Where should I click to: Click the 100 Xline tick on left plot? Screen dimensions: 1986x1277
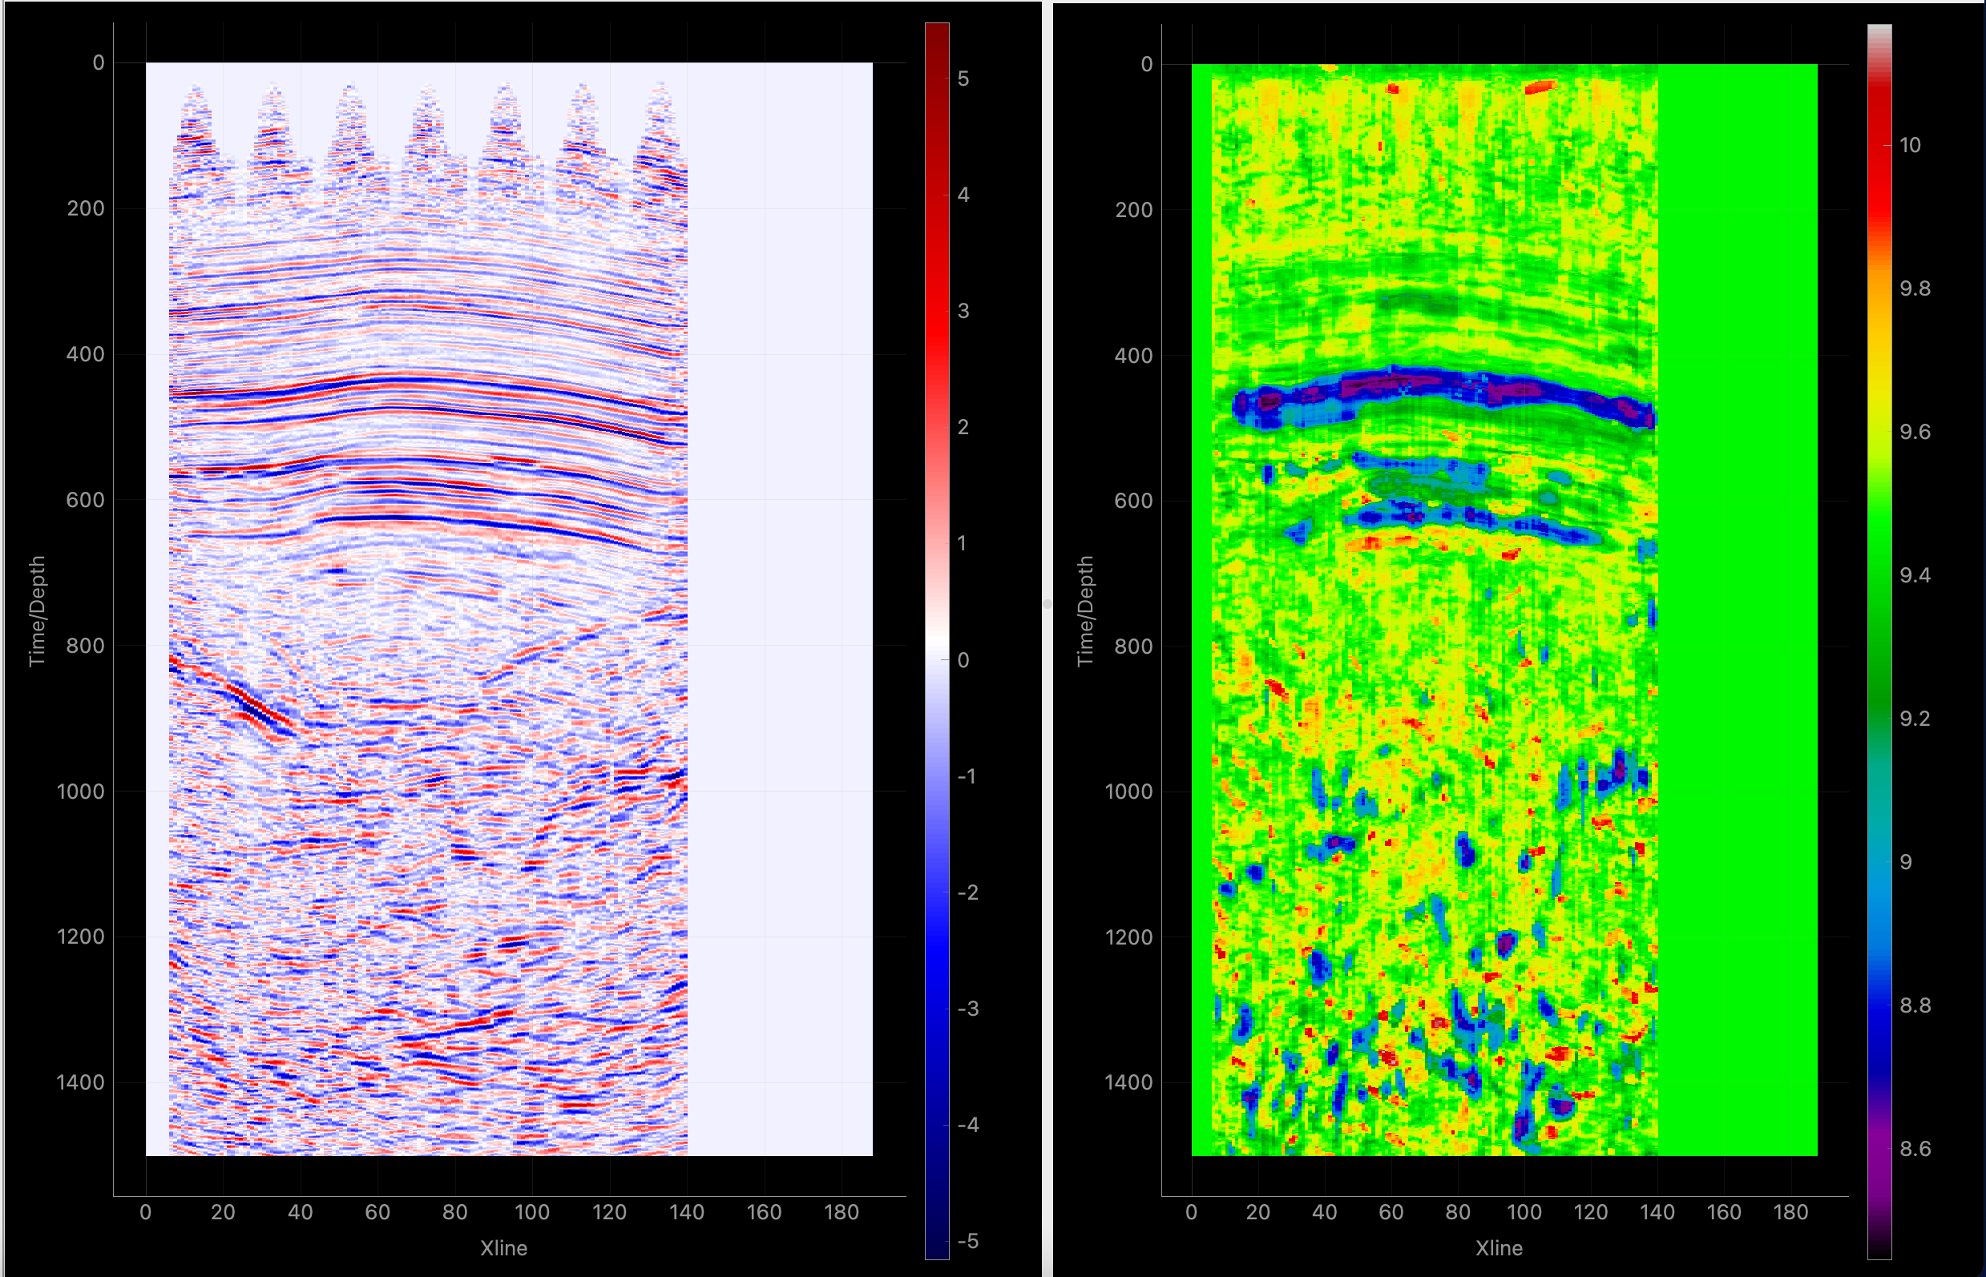pyautogui.click(x=531, y=1212)
